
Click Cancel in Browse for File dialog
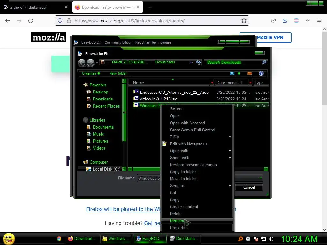coord(249,187)
